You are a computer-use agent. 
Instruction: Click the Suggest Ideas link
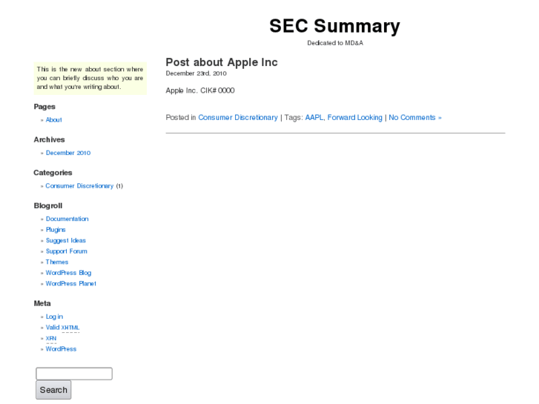coord(66,240)
